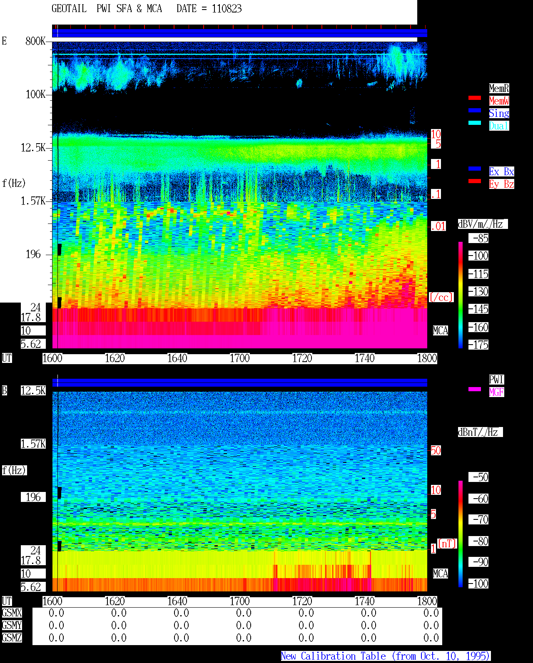The height and width of the screenshot is (663, 533).
Task: Click the MCA label beside electric panel
Action: point(441,331)
